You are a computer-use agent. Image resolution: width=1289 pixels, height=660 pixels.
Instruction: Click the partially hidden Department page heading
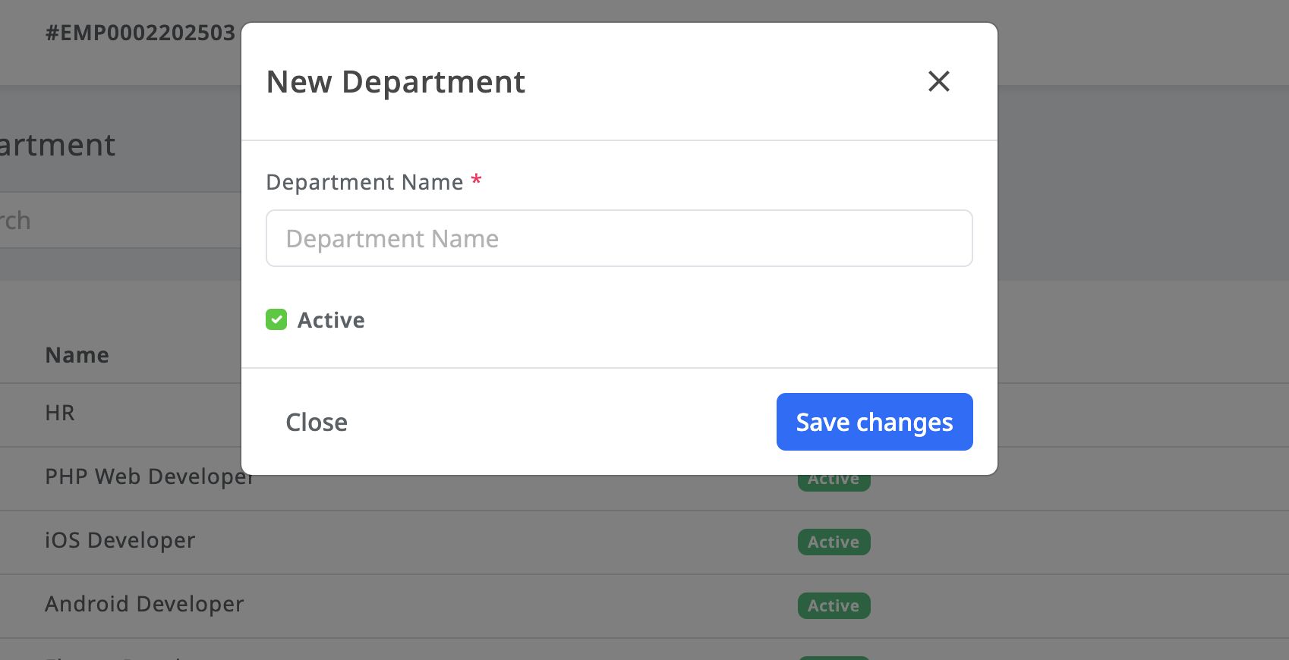tap(58, 145)
